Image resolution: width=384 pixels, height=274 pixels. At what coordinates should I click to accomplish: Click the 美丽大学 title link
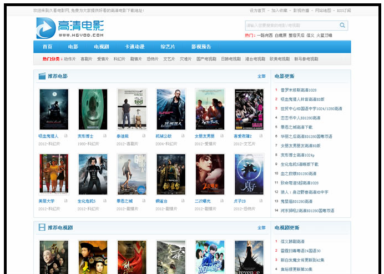pos(46,201)
